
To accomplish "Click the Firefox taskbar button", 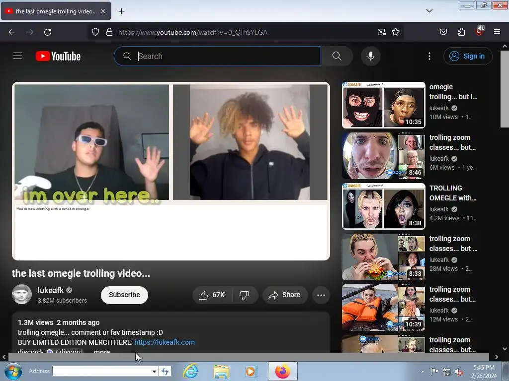I will pyautogui.click(x=283, y=371).
